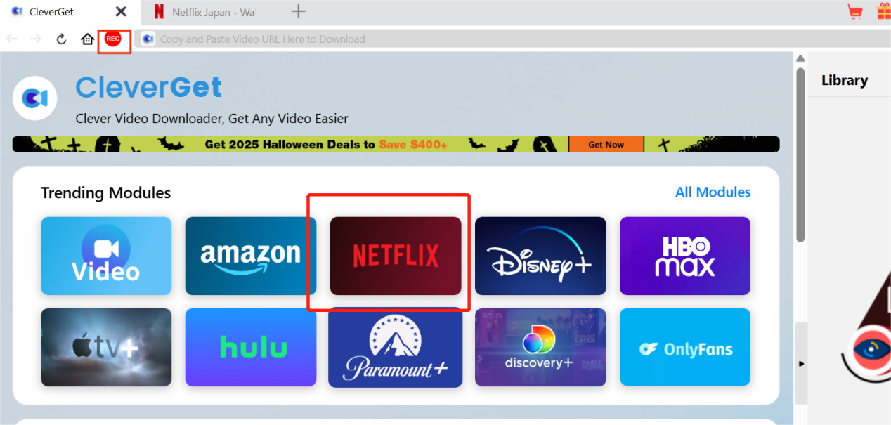The image size is (891, 425).
Task: Open the Amazon module tile
Action: pyautogui.click(x=250, y=256)
